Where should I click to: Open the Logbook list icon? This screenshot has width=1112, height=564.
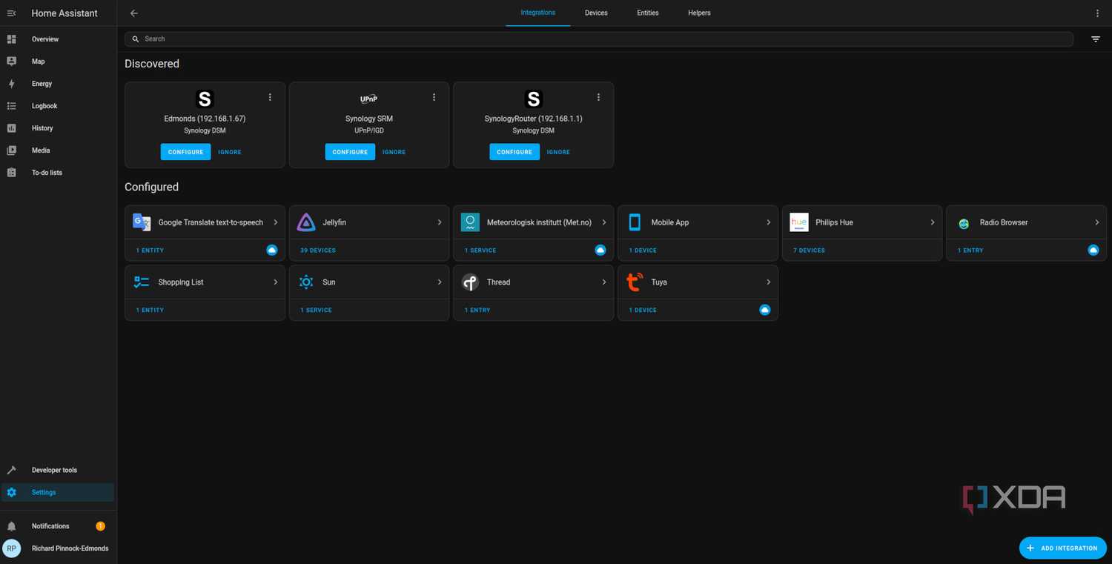11,106
